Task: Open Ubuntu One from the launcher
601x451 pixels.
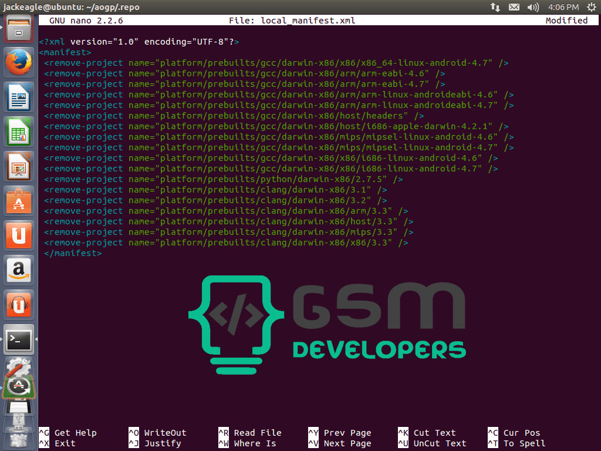Action: click(x=18, y=235)
